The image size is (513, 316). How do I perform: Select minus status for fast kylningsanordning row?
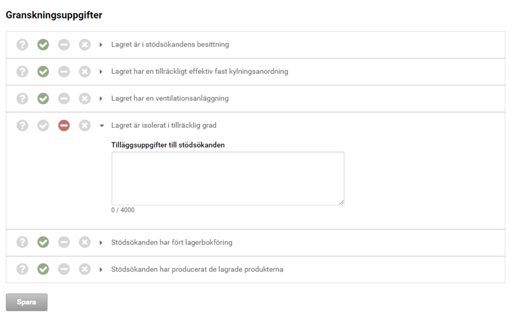(64, 71)
